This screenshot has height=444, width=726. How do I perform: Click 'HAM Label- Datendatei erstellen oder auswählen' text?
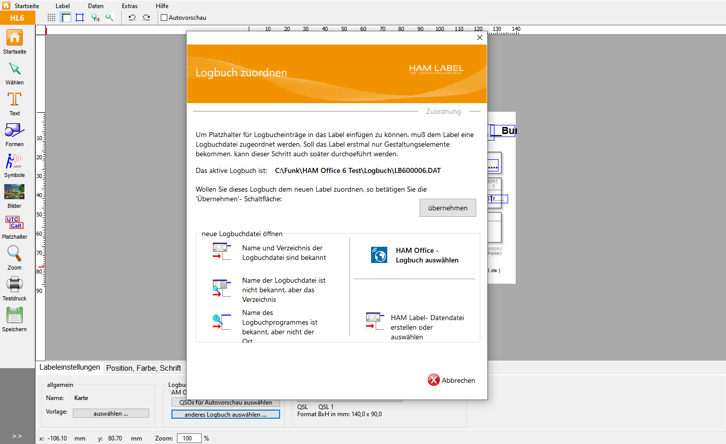pos(427,327)
